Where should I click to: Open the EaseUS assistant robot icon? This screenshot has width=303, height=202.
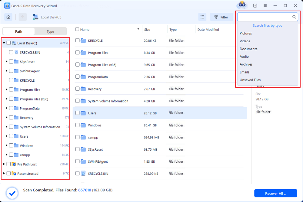coord(241,5)
